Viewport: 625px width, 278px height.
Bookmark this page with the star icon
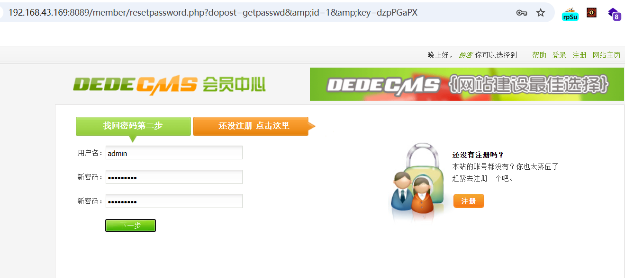[x=541, y=13]
